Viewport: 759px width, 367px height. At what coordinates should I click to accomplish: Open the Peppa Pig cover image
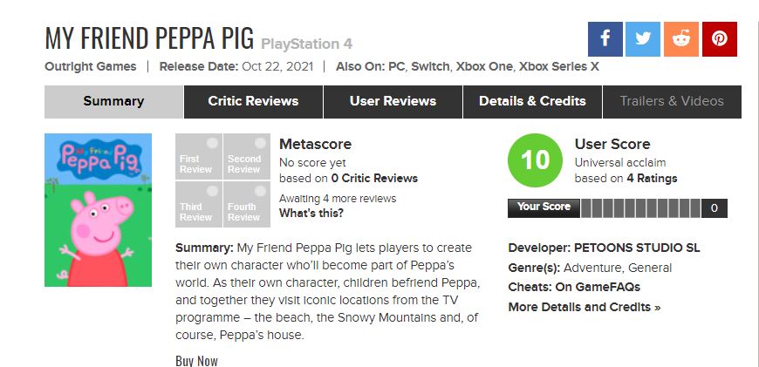98,210
